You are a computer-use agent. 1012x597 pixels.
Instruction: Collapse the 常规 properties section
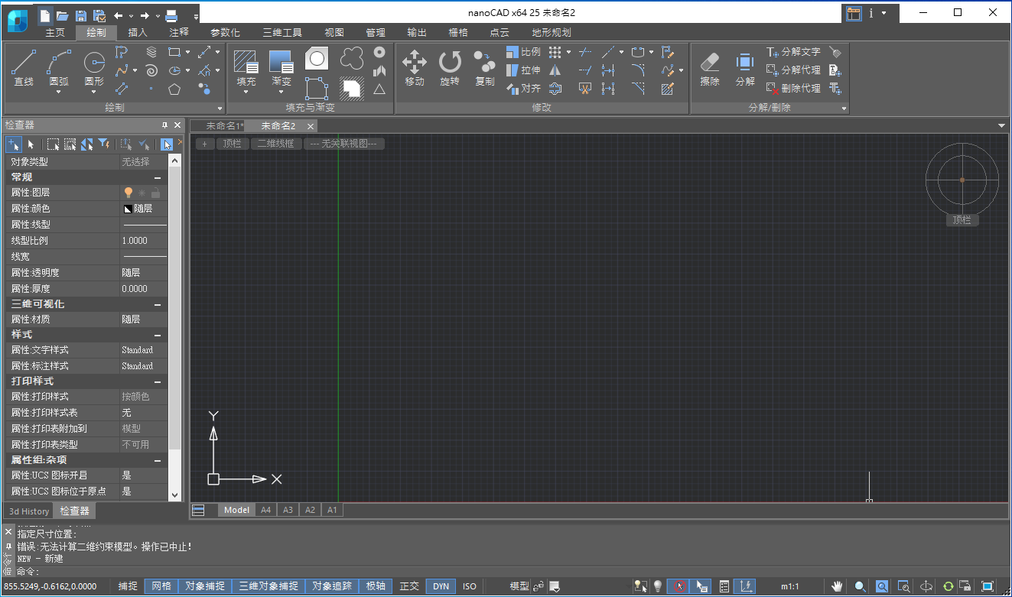158,177
